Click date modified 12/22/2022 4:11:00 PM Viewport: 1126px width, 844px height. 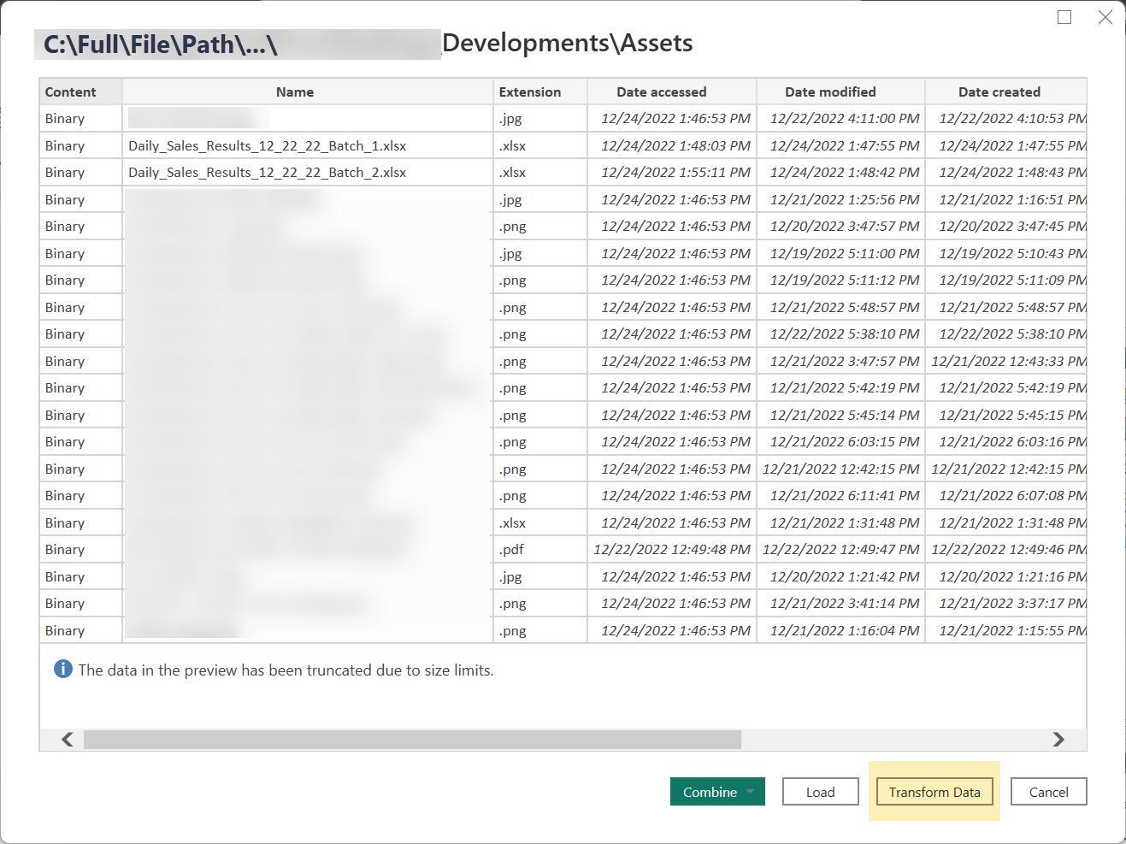[845, 118]
